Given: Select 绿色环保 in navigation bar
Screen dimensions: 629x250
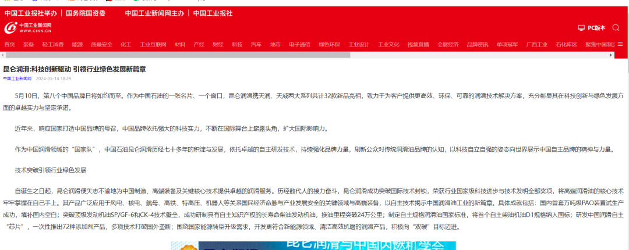Looking at the screenshot, I should pos(329,44).
